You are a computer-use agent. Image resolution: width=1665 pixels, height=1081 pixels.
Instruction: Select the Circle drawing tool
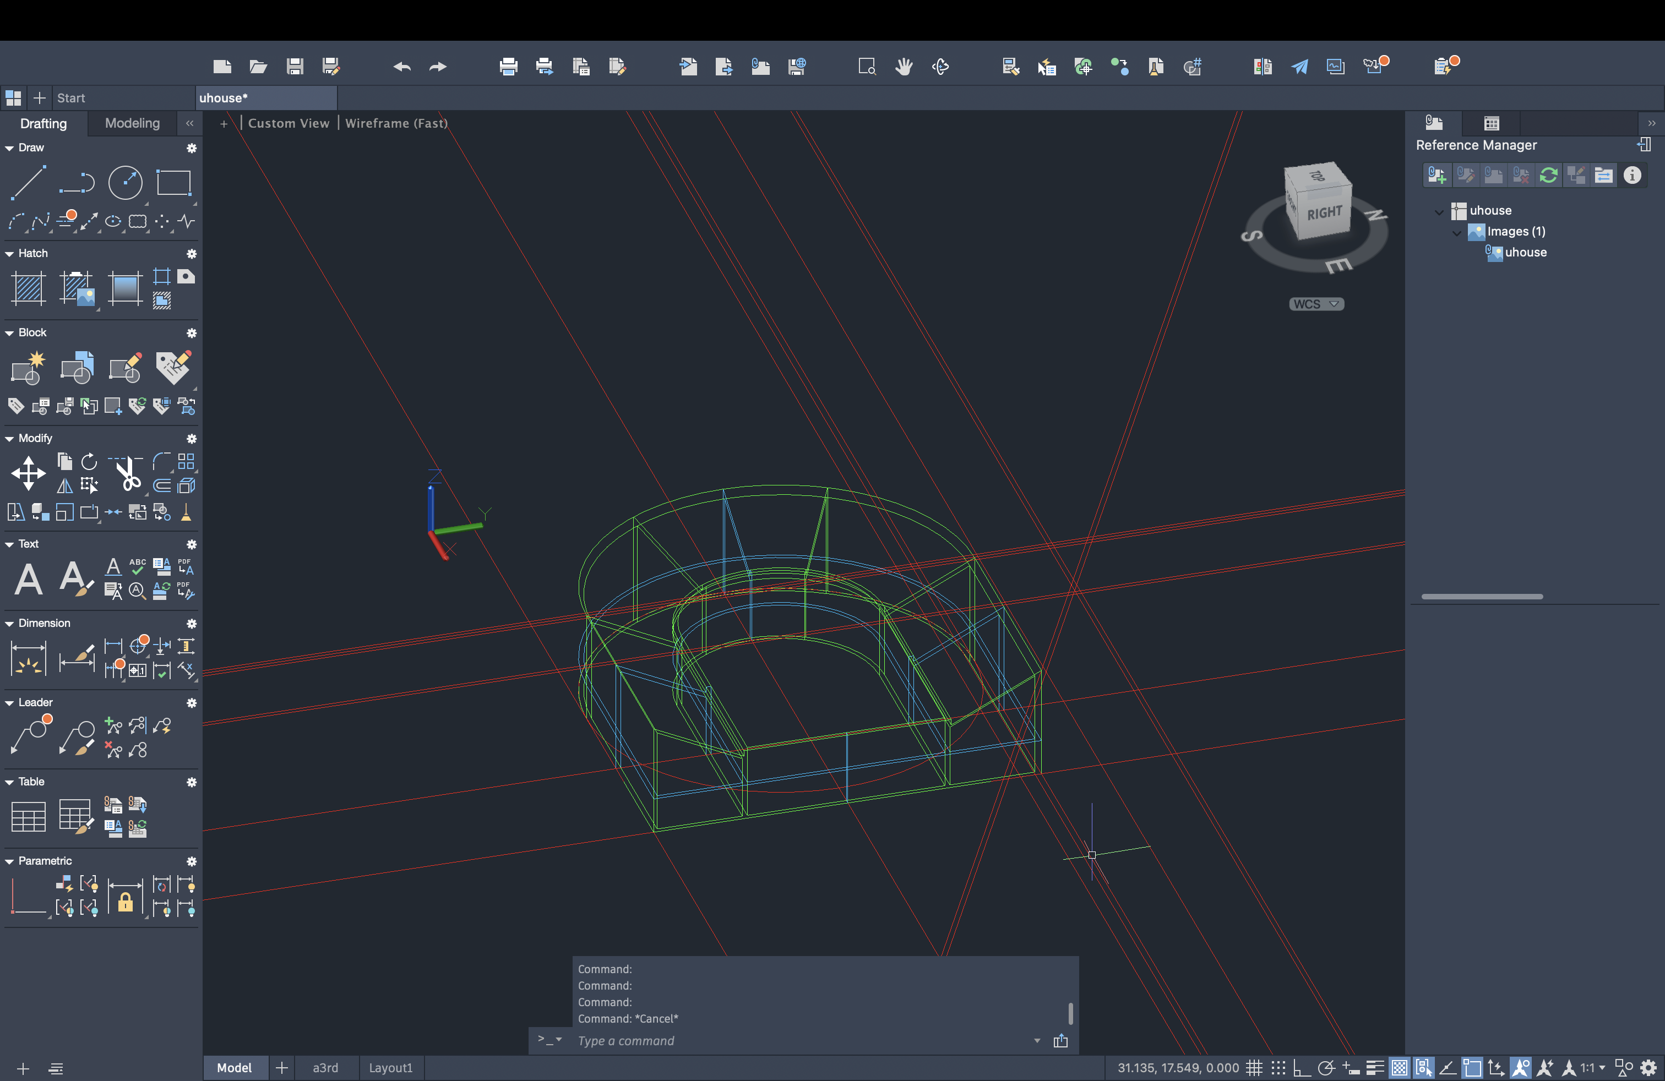pos(125,183)
